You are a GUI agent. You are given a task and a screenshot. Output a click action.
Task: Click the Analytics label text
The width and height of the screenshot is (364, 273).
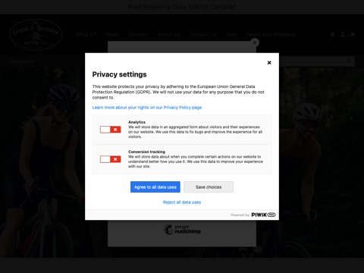(x=136, y=122)
